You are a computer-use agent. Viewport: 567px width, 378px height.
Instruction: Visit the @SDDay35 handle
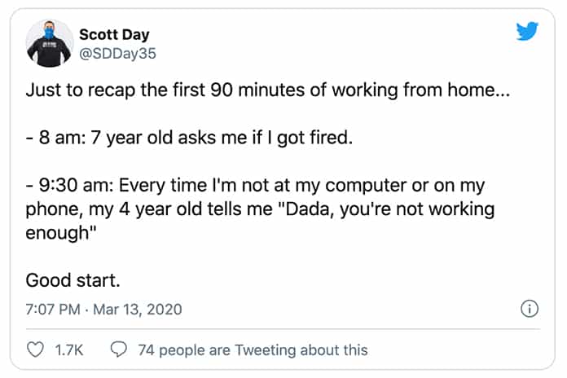(x=117, y=54)
